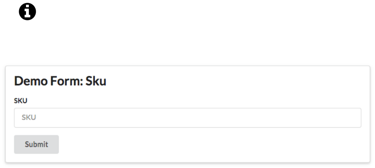375x168 pixels.
Task: Click the "Demo Form: Sku" heading
Action: [x=60, y=82]
